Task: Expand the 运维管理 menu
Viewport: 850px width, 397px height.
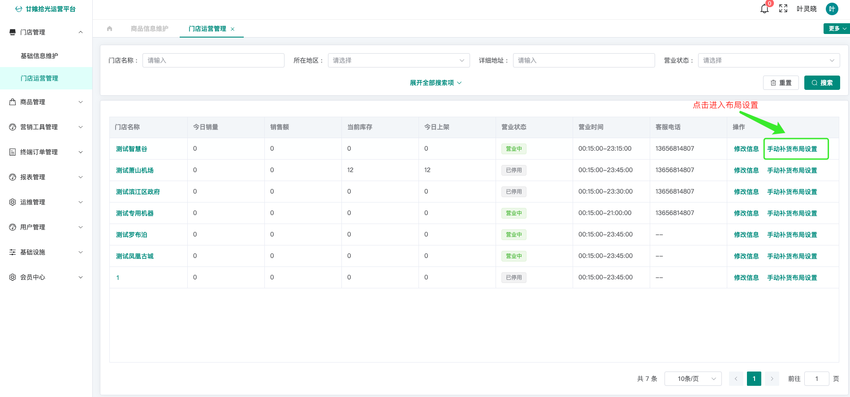Action: pyautogui.click(x=46, y=202)
